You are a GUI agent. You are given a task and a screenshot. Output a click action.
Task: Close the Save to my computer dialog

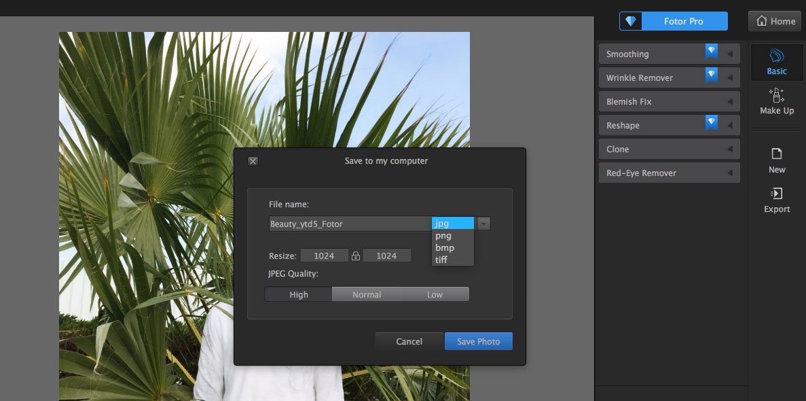pyautogui.click(x=253, y=161)
